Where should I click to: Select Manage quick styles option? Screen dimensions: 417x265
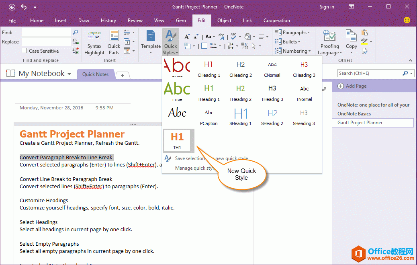195,168
